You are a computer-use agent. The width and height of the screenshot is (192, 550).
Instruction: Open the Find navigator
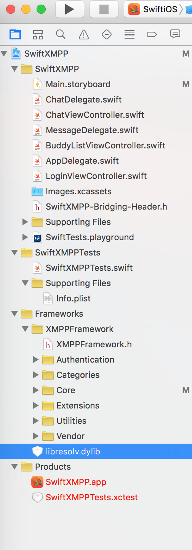[x=61, y=34]
